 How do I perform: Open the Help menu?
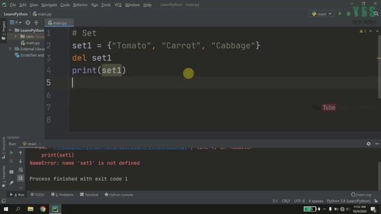tap(147, 5)
